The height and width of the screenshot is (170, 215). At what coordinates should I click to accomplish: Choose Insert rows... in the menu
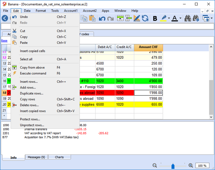pos(45,82)
